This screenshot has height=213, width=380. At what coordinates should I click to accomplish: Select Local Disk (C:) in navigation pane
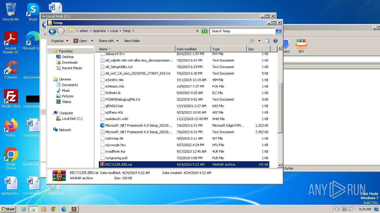click(72, 119)
